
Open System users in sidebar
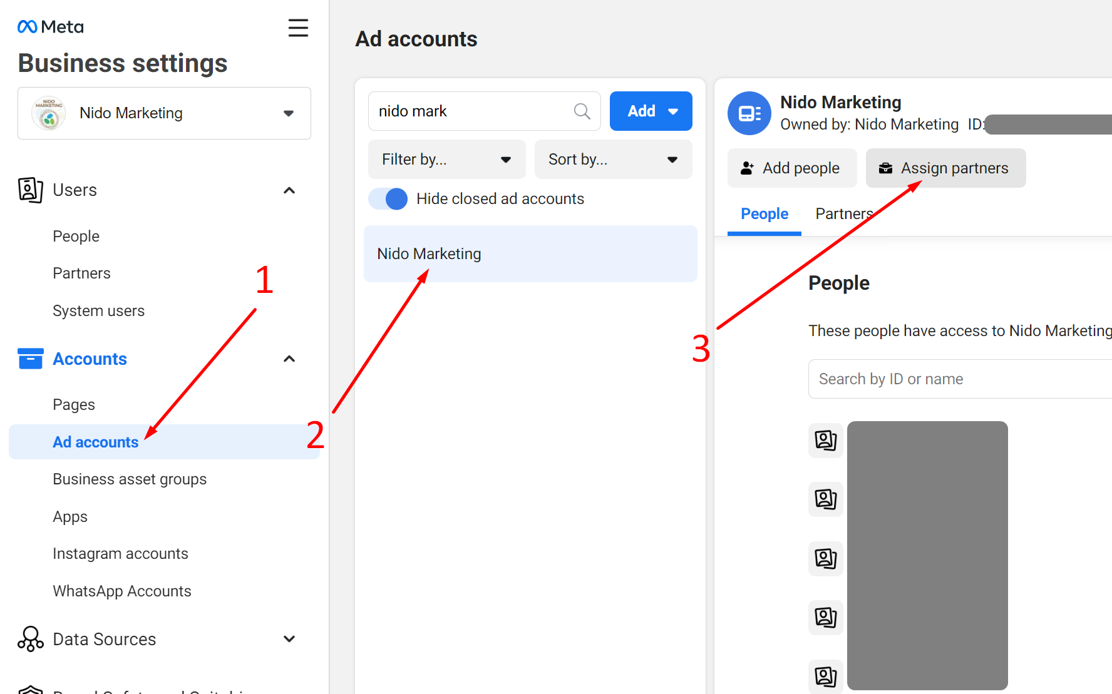tap(98, 311)
